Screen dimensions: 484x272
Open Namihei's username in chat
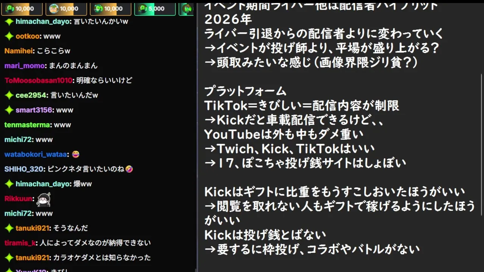(x=19, y=51)
